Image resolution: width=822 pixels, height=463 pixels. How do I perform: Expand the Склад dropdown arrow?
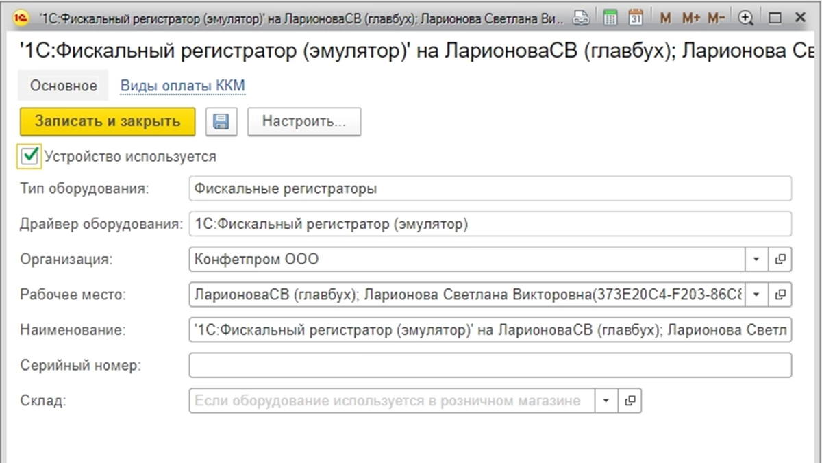point(606,401)
